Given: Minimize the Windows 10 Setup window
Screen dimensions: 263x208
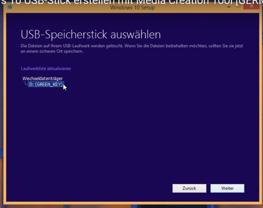Looking at the screenshot, I should (x=229, y=7).
